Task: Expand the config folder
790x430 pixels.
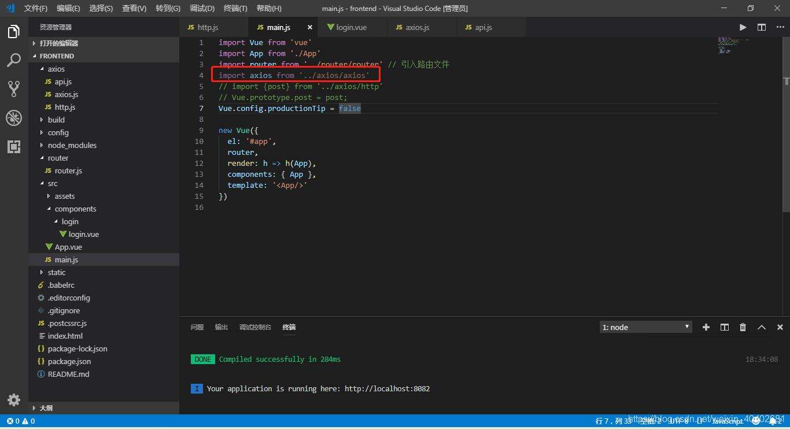Action: (x=104, y=132)
